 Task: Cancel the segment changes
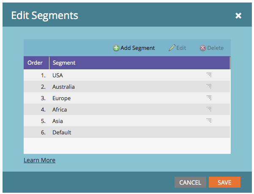(x=190, y=182)
